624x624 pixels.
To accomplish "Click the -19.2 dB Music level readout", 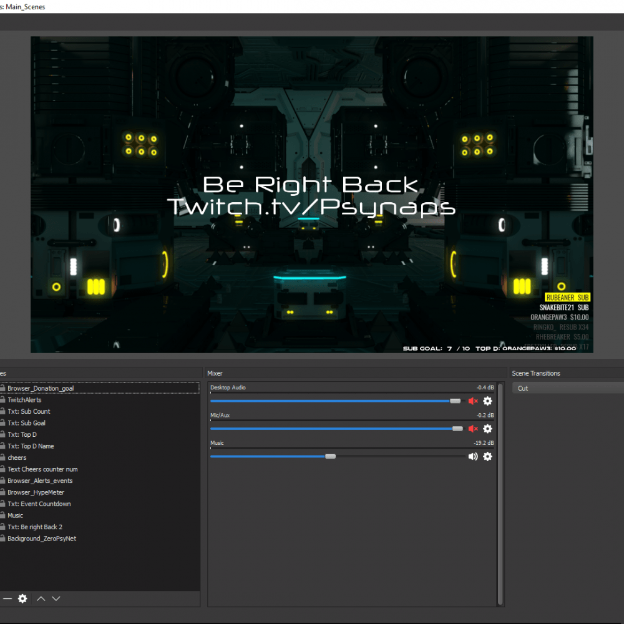I will coord(484,443).
